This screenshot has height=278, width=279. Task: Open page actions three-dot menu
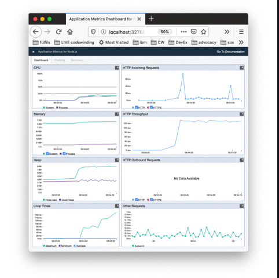coord(183,32)
